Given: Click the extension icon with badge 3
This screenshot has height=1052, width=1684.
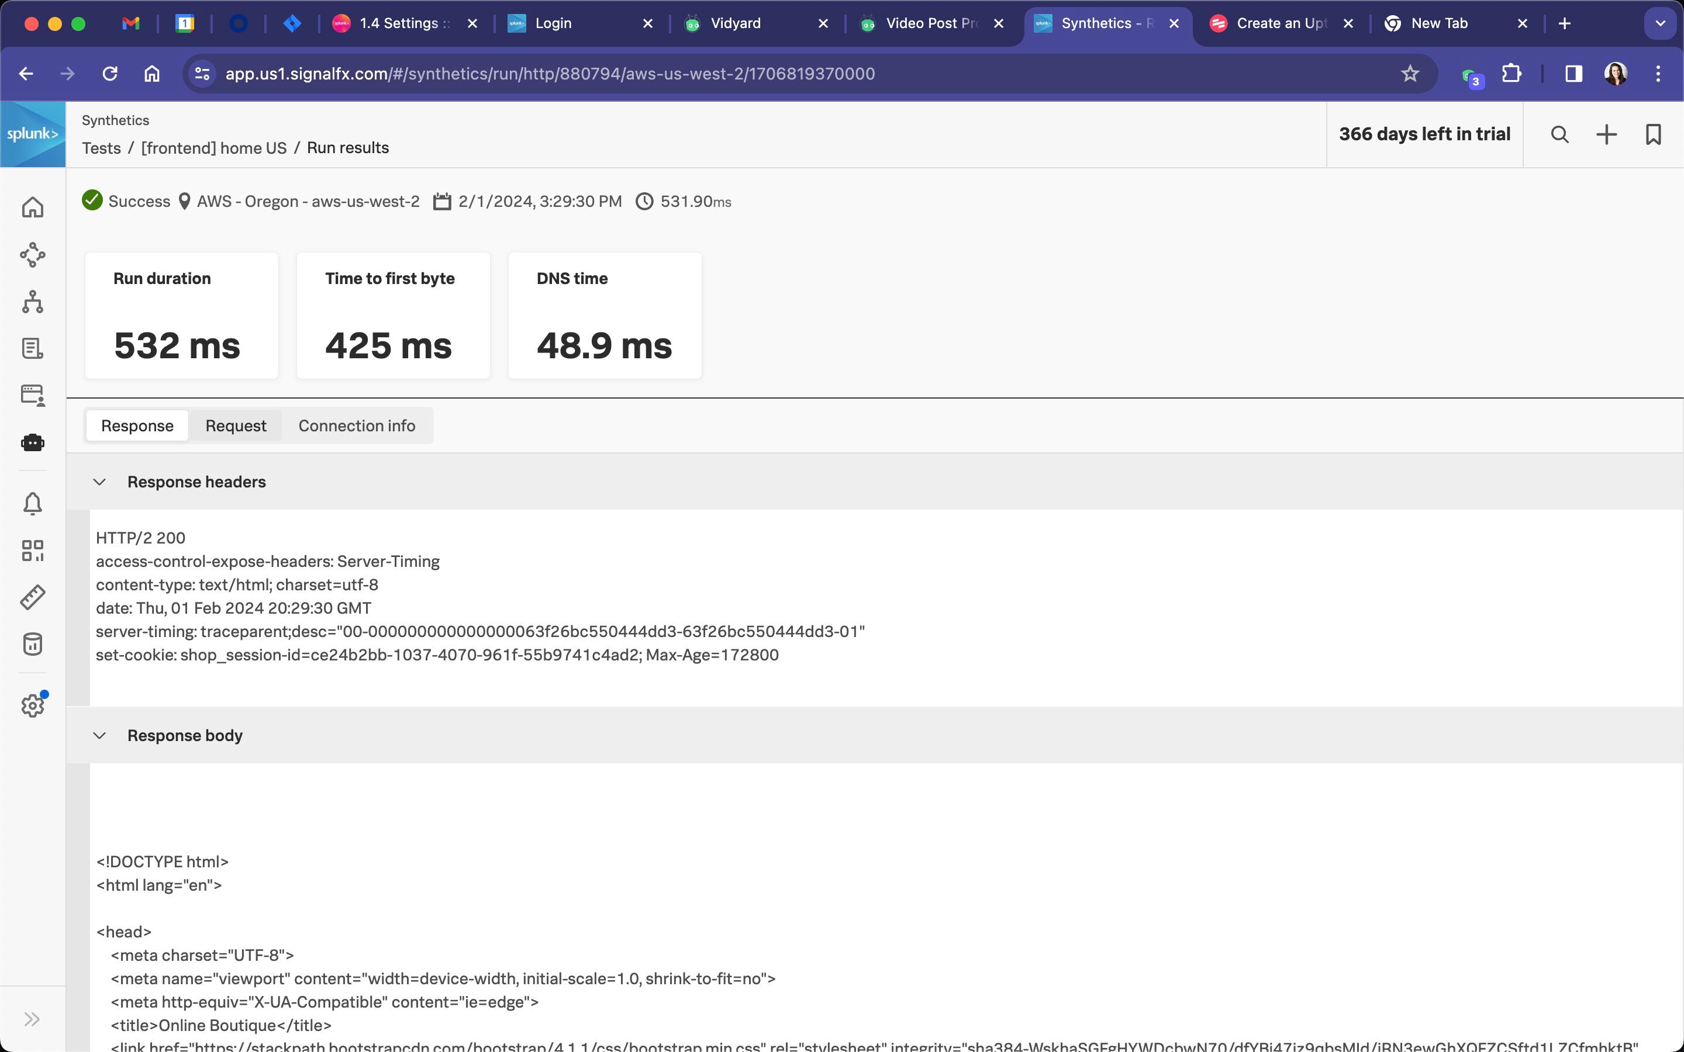Looking at the screenshot, I should tap(1471, 77).
